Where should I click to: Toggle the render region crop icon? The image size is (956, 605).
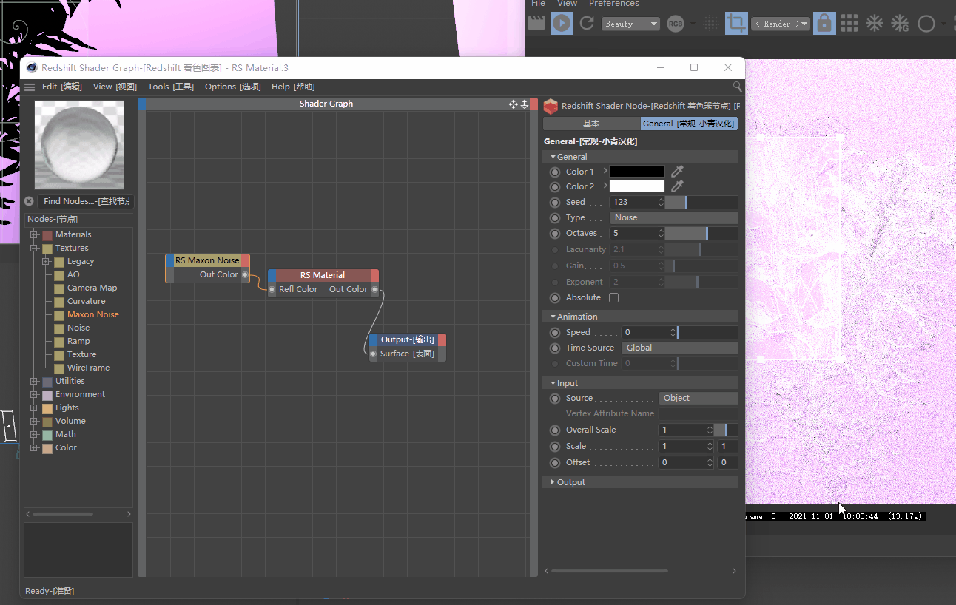point(735,24)
